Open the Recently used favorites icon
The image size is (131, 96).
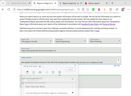click(x=27, y=72)
